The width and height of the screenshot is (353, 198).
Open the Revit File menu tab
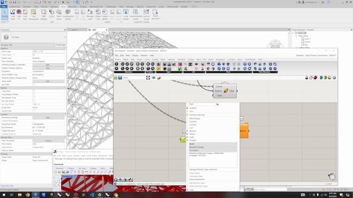click(4, 7)
